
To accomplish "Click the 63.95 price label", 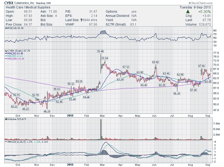I will click(x=140, y=73).
